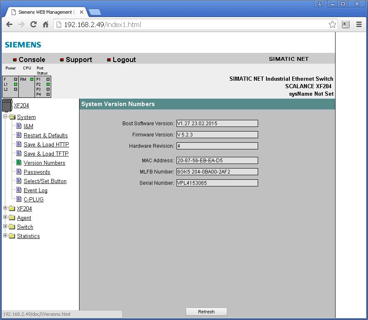This screenshot has width=368, height=320.
Task: Reload the page using browser refresh icon
Action: [x=33, y=25]
